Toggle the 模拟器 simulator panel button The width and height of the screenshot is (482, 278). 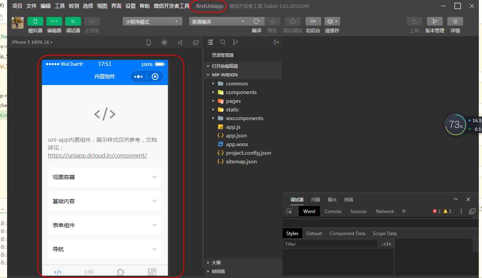pyautogui.click(x=35, y=22)
